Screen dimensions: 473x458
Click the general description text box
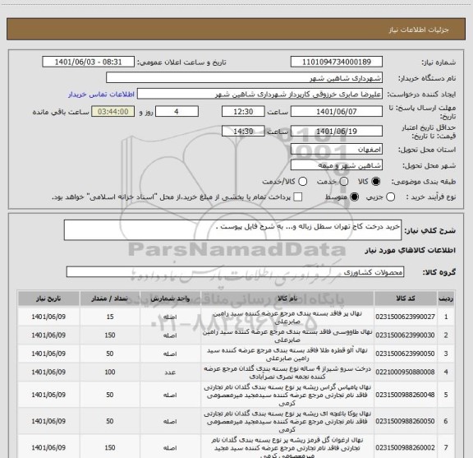pos(232,230)
